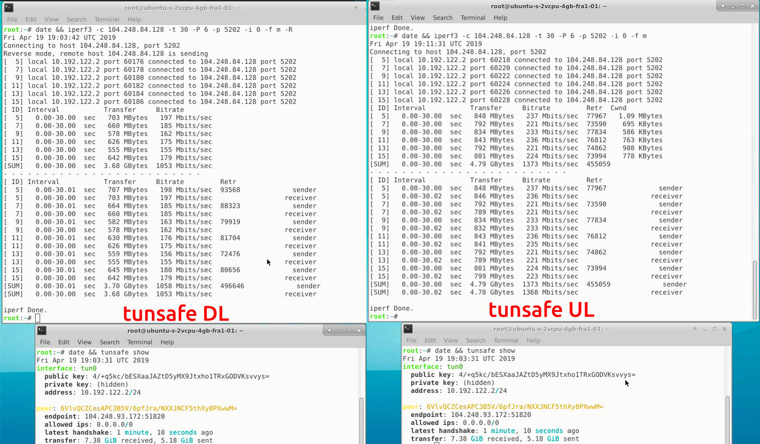Click '1053 Mbits/sec' SUM receiver bitrate in DL

click(184, 294)
